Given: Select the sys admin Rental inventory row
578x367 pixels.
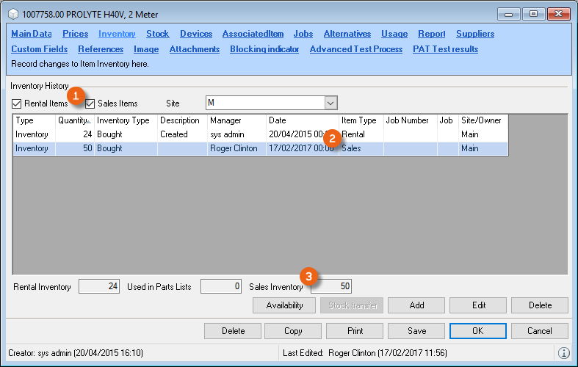Looking at the screenshot, I should pyautogui.click(x=234, y=134).
